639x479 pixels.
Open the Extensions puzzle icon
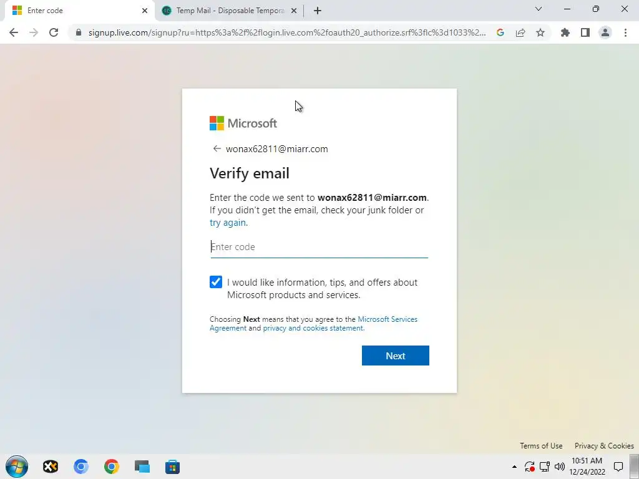tap(565, 32)
